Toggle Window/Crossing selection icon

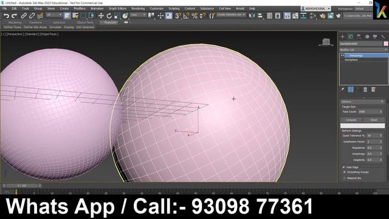click(91, 16)
